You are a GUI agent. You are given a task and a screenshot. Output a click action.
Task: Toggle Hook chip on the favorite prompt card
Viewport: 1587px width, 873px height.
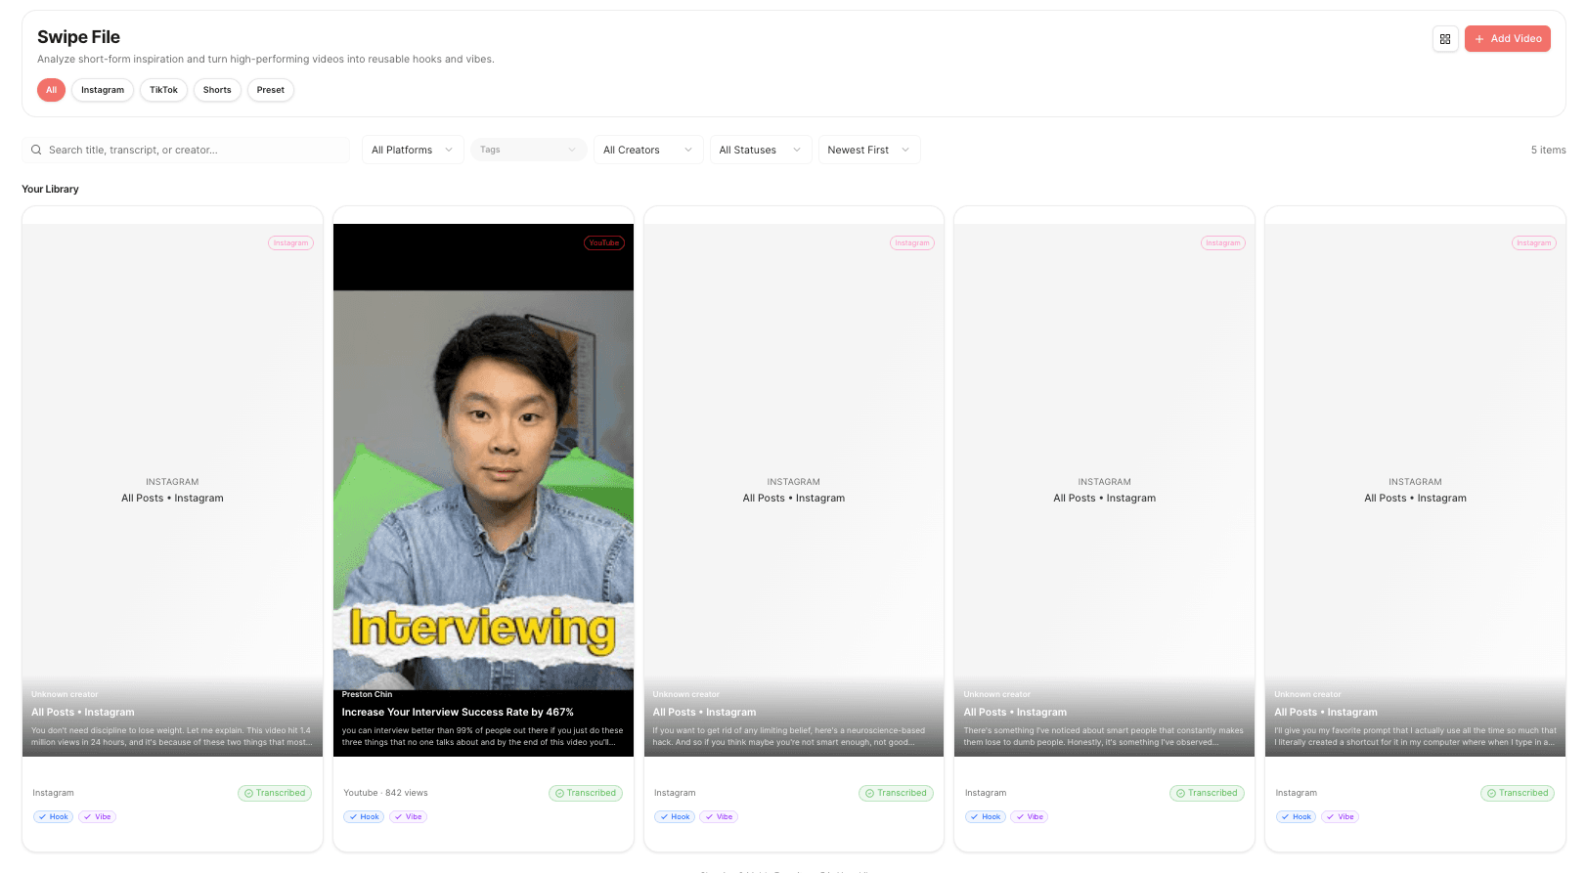[1297, 816]
